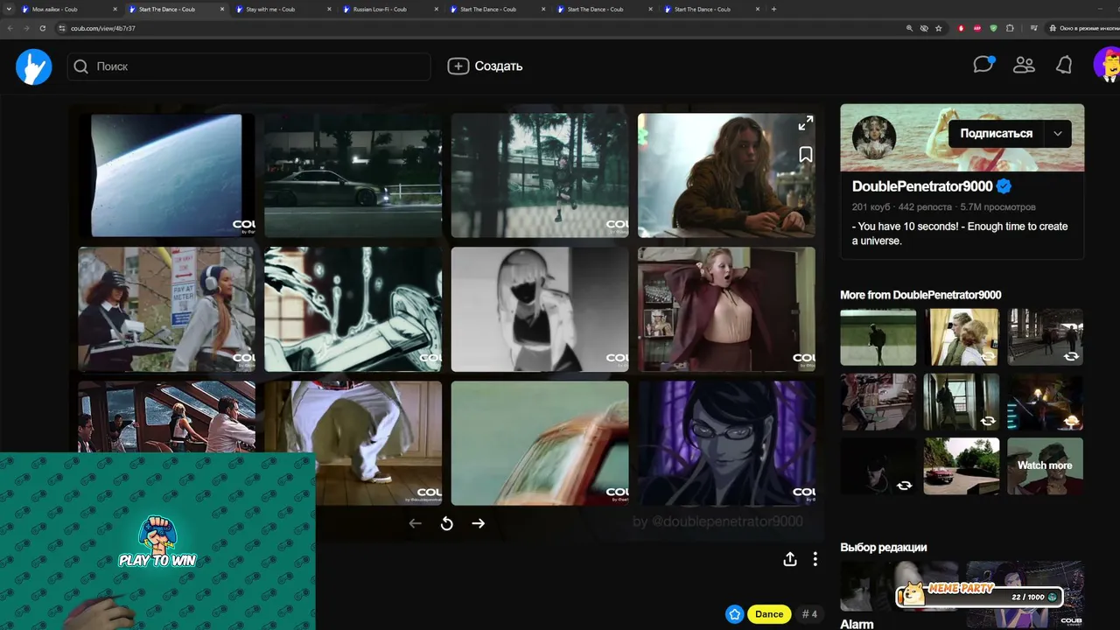This screenshot has width=1120, height=630.
Task: Click the eye-slash tracking icon
Action: (x=924, y=28)
